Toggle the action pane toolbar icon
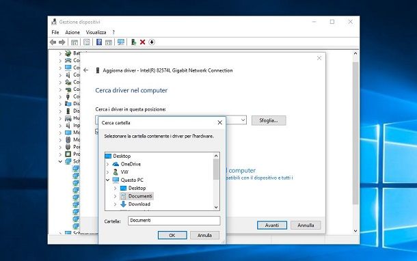 point(108,42)
